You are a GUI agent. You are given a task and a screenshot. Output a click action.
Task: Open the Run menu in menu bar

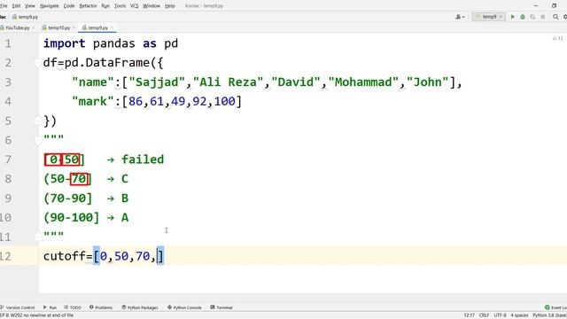pos(105,6)
